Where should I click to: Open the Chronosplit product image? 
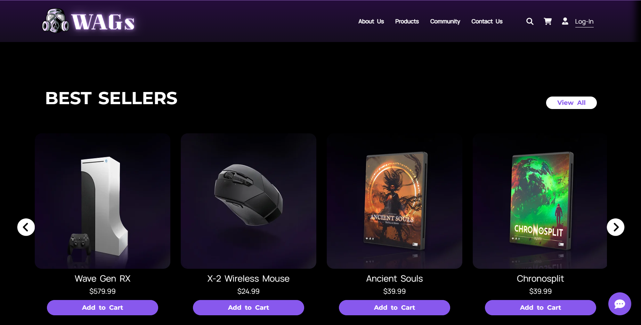click(x=540, y=201)
